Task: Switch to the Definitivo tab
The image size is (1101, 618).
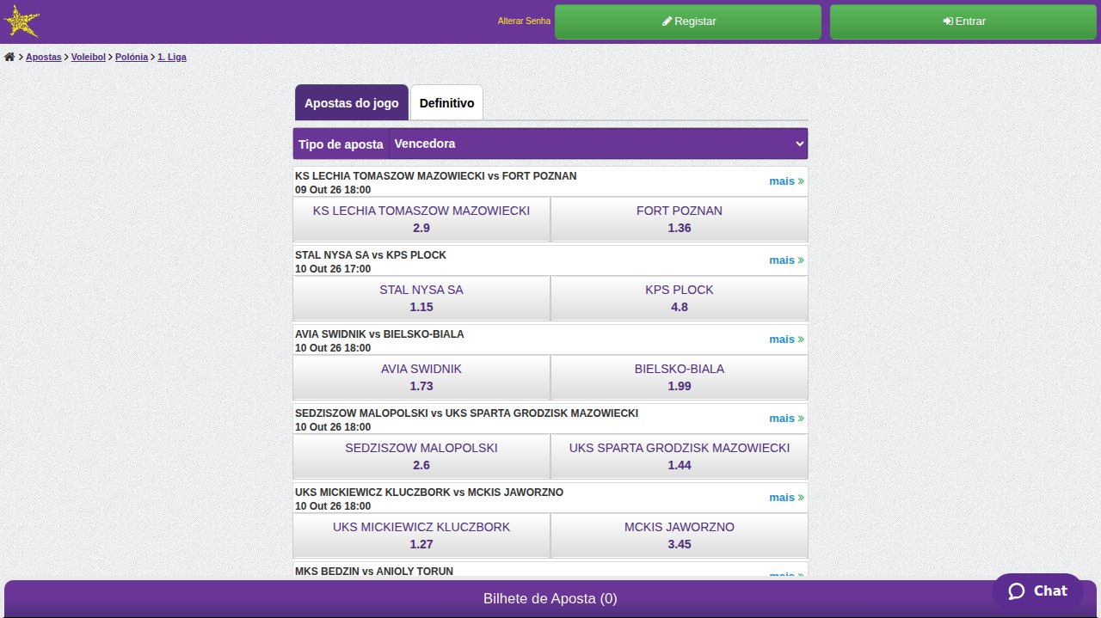Action: pyautogui.click(x=446, y=102)
